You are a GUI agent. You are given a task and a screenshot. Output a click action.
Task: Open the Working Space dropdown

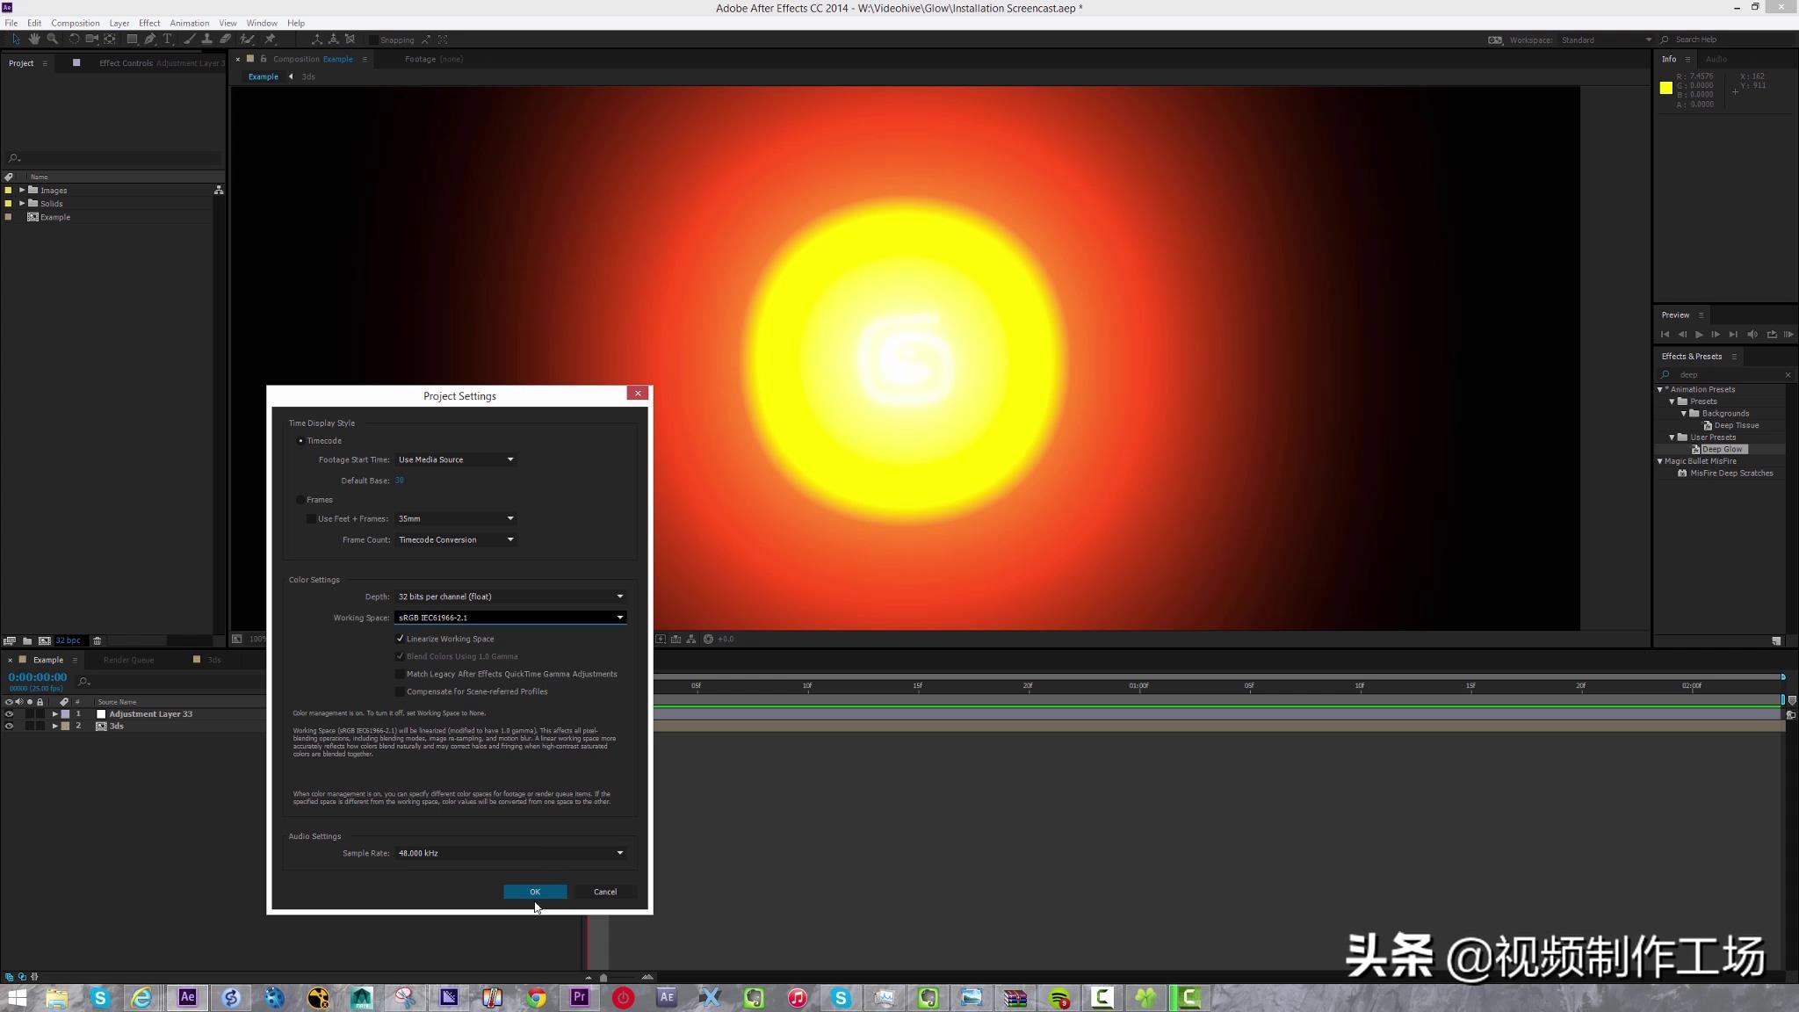[509, 618]
